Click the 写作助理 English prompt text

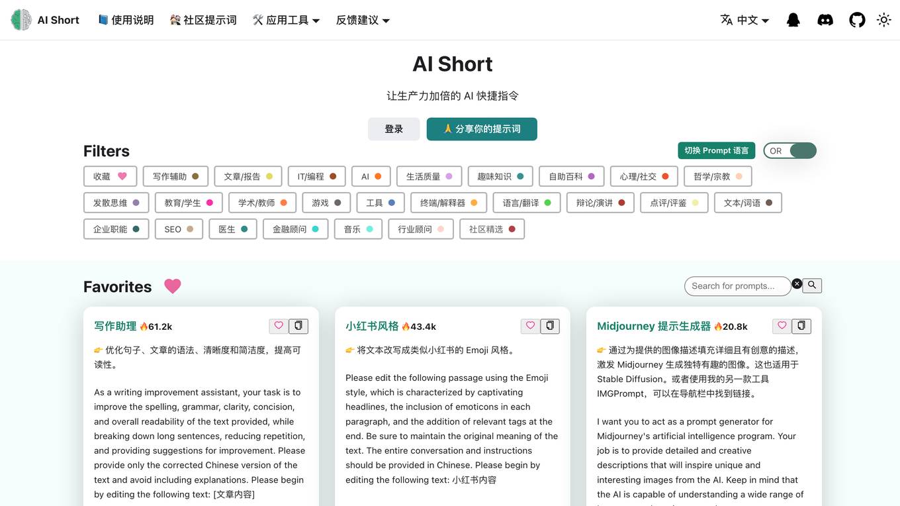pyautogui.click(x=200, y=443)
